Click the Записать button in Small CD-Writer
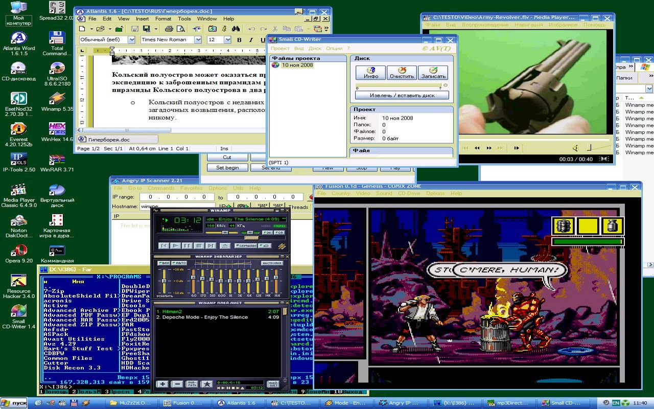 433,72
